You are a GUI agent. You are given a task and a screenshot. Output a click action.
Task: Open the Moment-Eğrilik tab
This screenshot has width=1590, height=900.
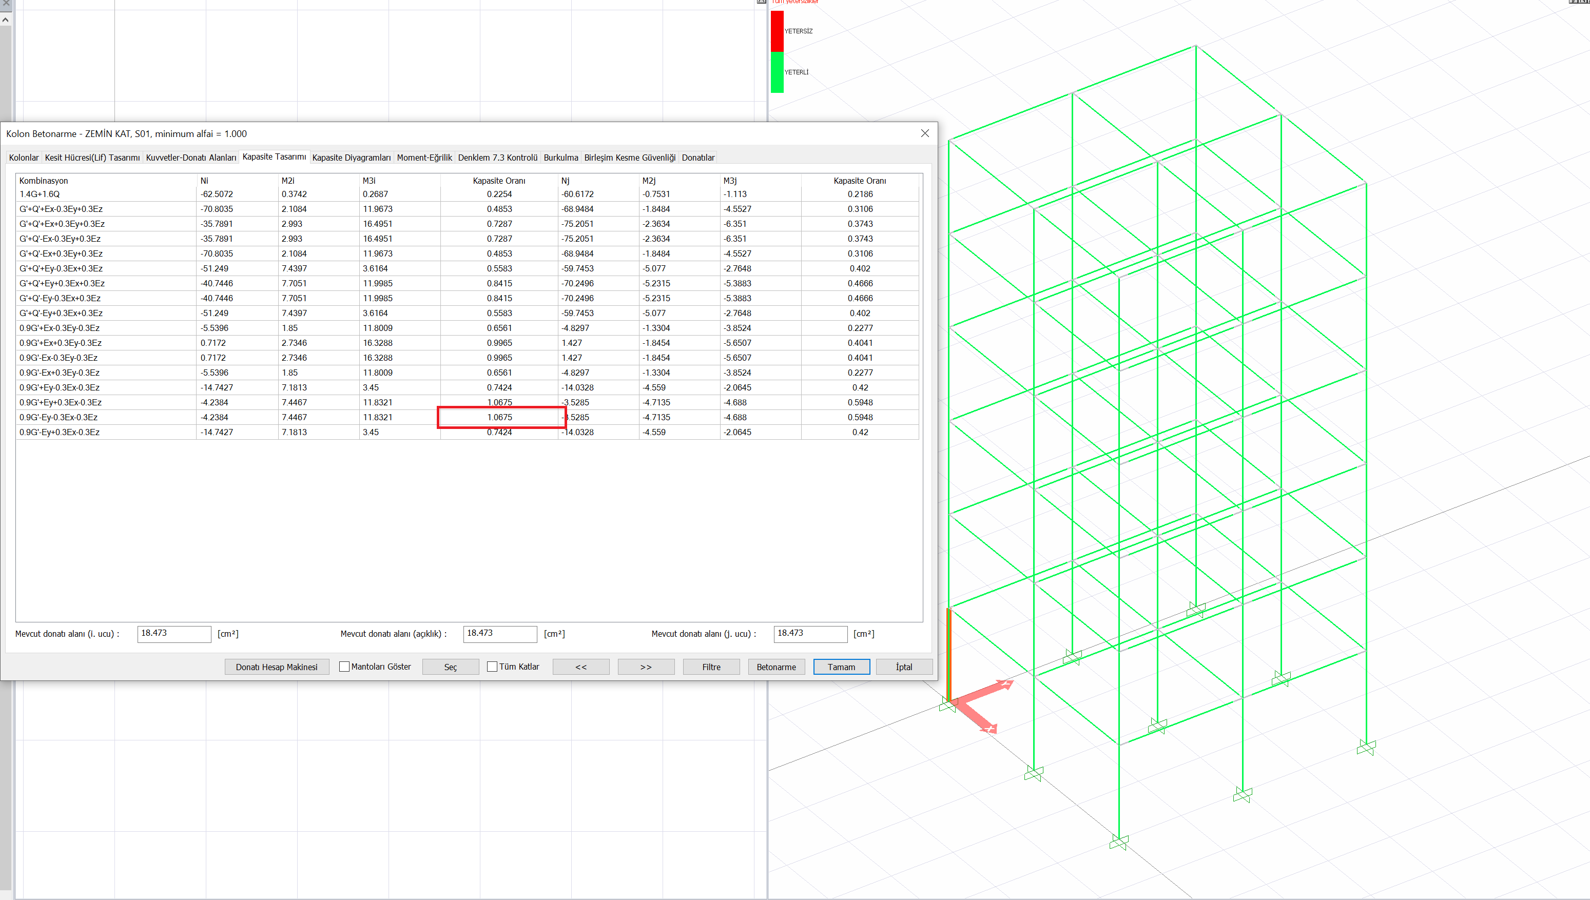pos(424,158)
